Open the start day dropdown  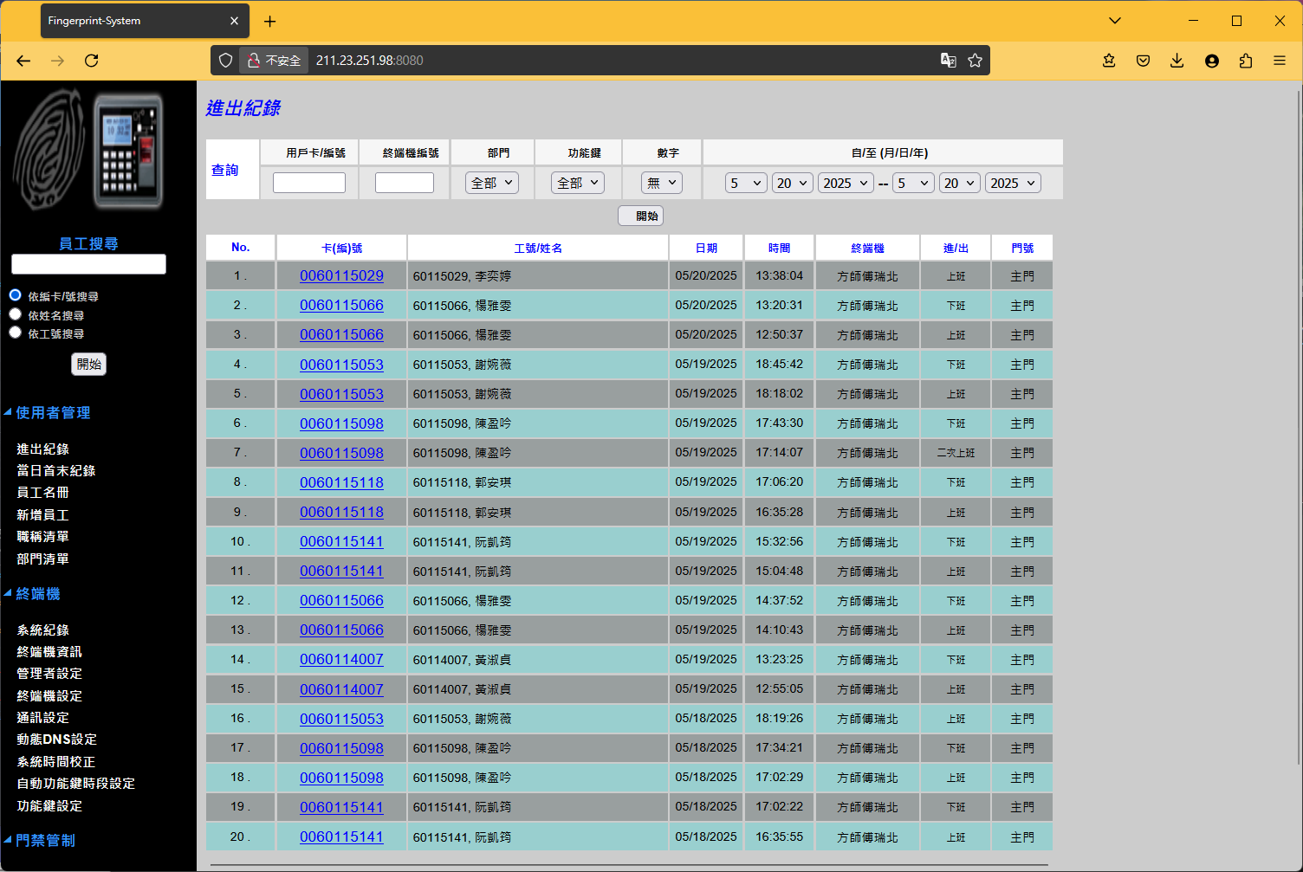[x=793, y=183]
